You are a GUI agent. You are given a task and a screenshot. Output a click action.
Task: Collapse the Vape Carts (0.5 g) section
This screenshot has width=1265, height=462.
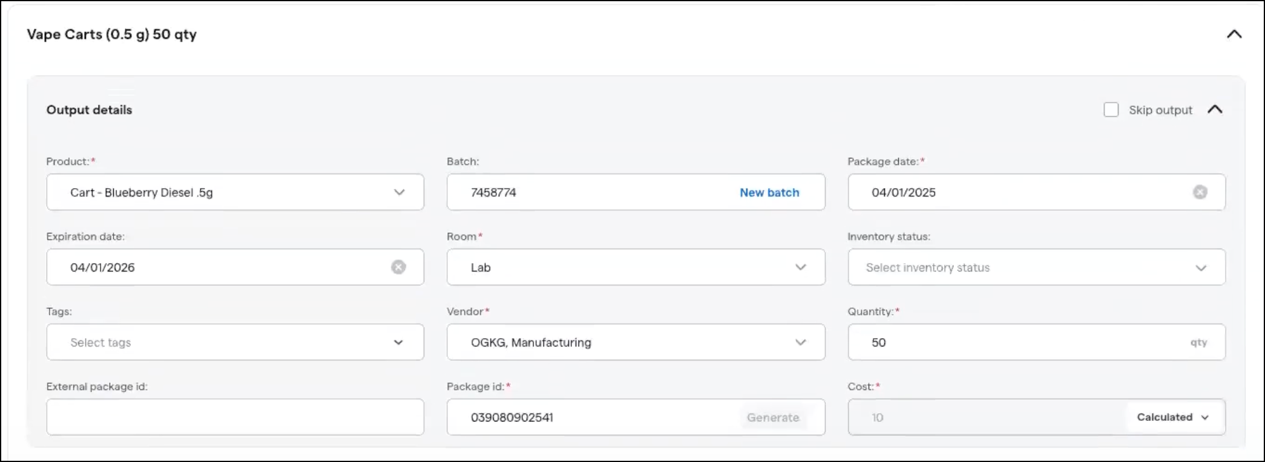point(1234,34)
